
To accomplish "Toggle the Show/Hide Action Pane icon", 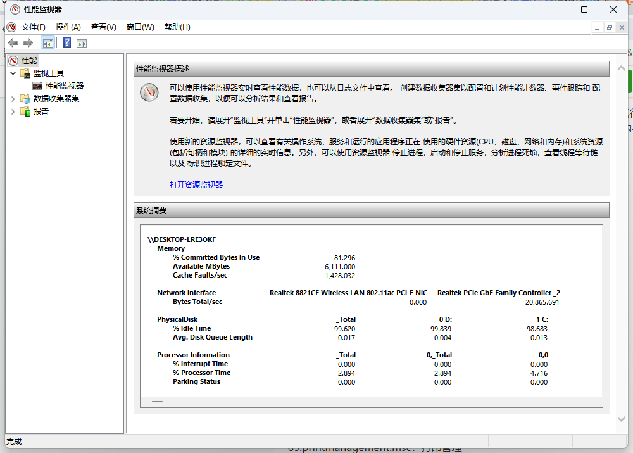I will point(82,43).
